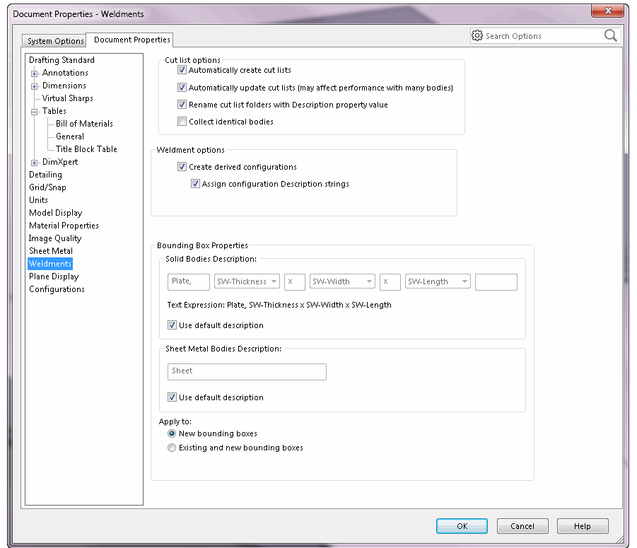The width and height of the screenshot is (637, 548).
Task: Select Annotations in the tree
Action: (x=65, y=73)
